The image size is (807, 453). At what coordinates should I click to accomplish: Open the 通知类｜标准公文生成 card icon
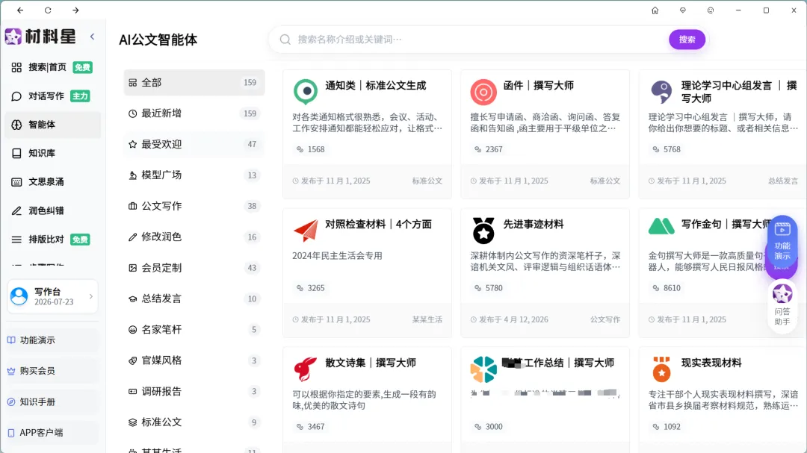pyautogui.click(x=306, y=92)
